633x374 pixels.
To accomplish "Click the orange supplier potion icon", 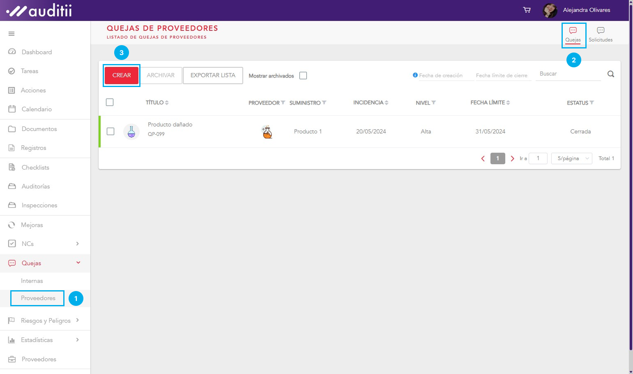I will (267, 132).
